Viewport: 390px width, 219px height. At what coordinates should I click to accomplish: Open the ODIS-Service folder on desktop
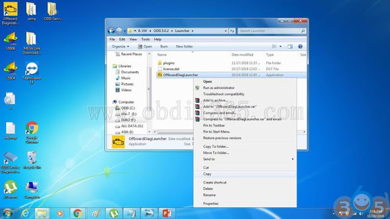53,12
